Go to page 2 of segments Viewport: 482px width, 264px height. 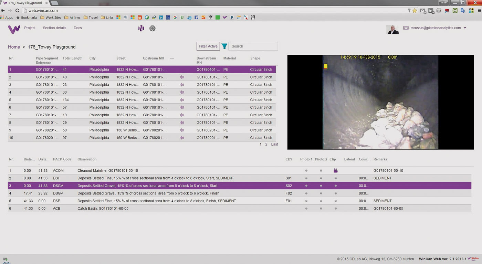[266, 145]
